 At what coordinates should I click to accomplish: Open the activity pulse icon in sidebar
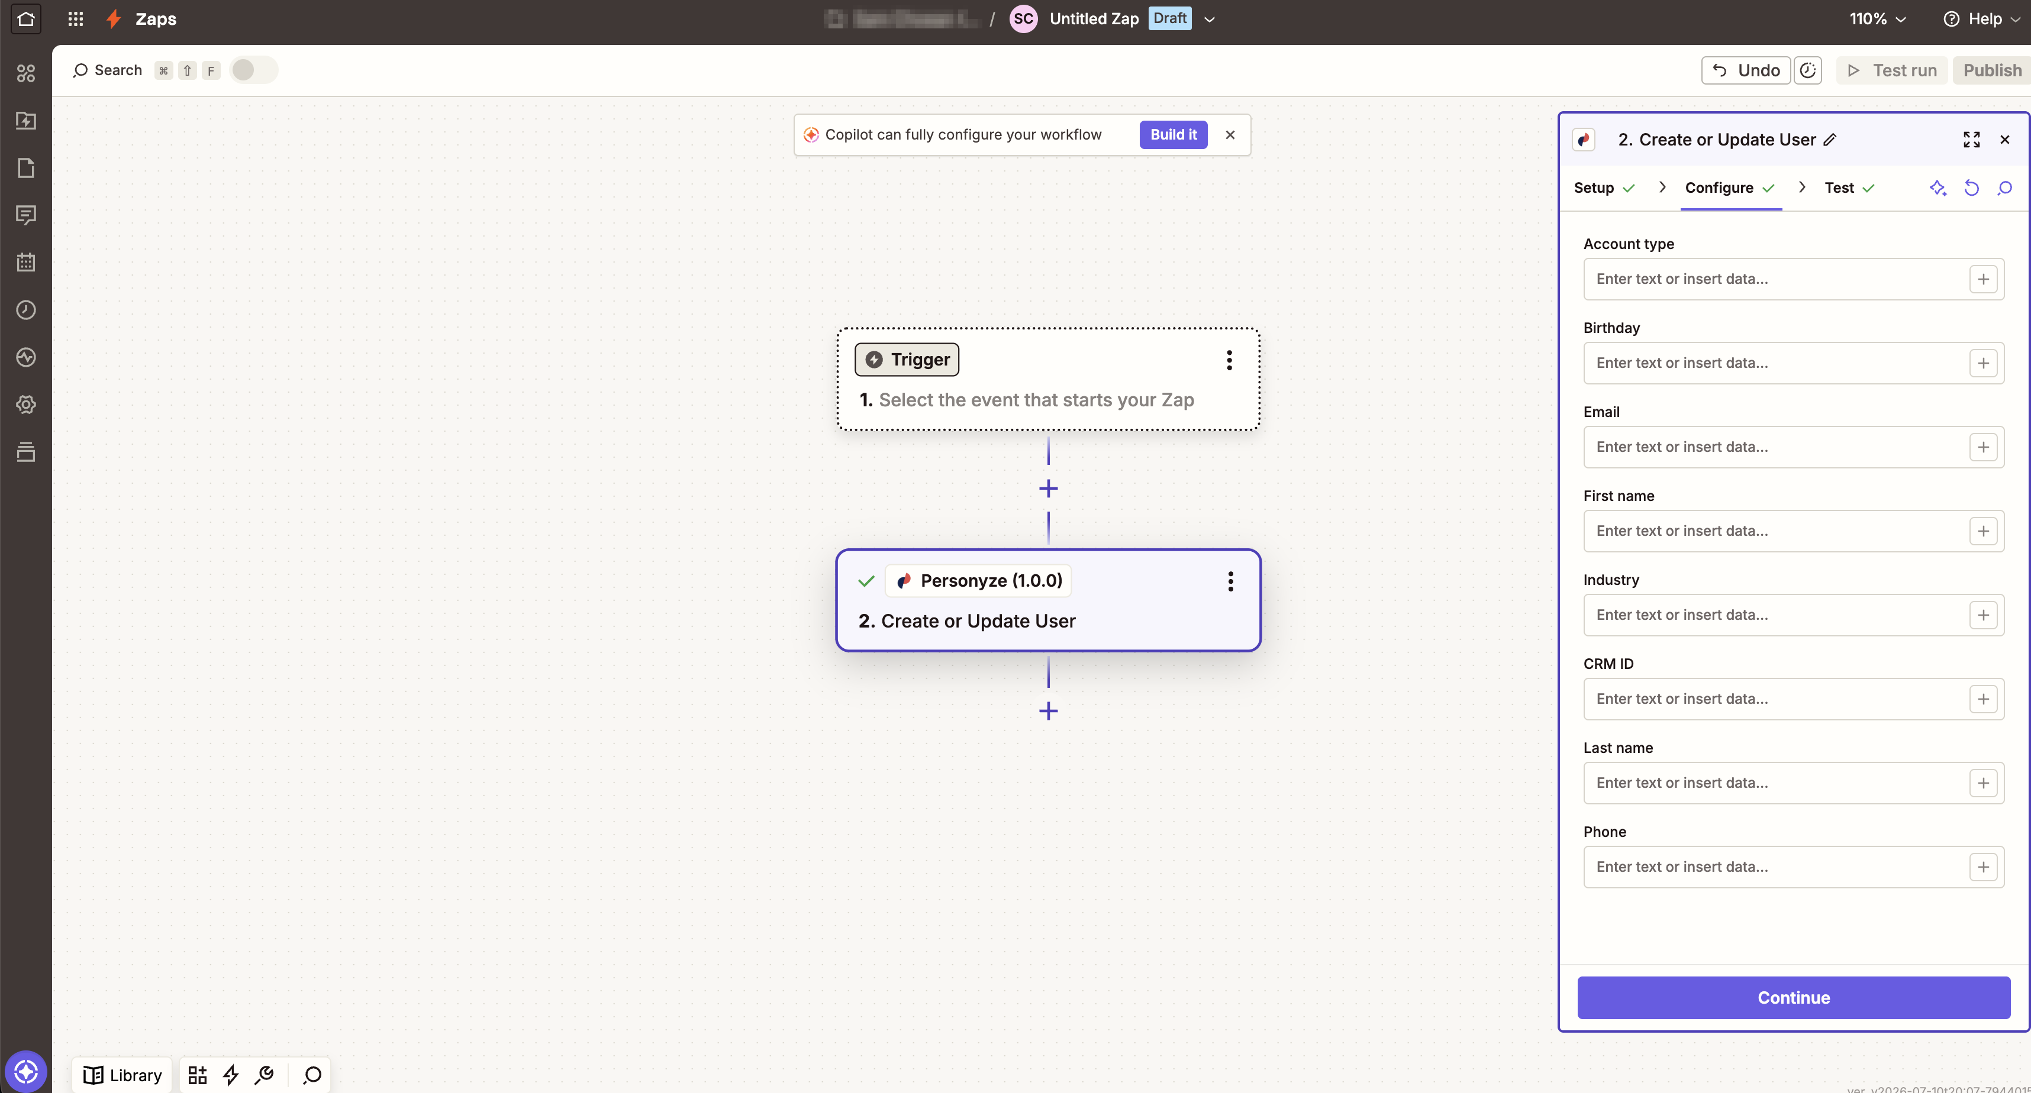26,357
